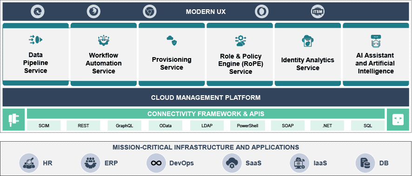412x176 pixels.
Task: Select the PowerShell protocol box
Action: click(x=247, y=126)
